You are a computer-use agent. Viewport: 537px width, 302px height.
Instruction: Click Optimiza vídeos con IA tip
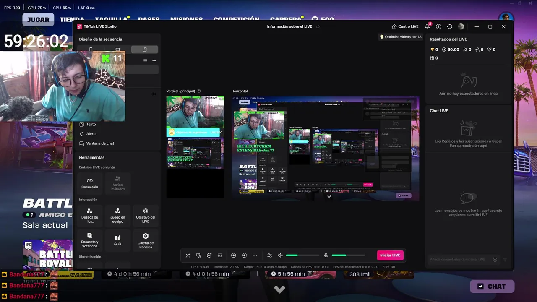point(401,37)
